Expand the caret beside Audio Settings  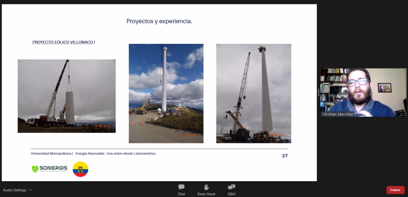click(31, 190)
